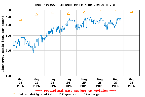Click the y-axis label 'Discharge, cubic feet per second'
This screenshot has height=97, width=145.
[x=3, y=44]
